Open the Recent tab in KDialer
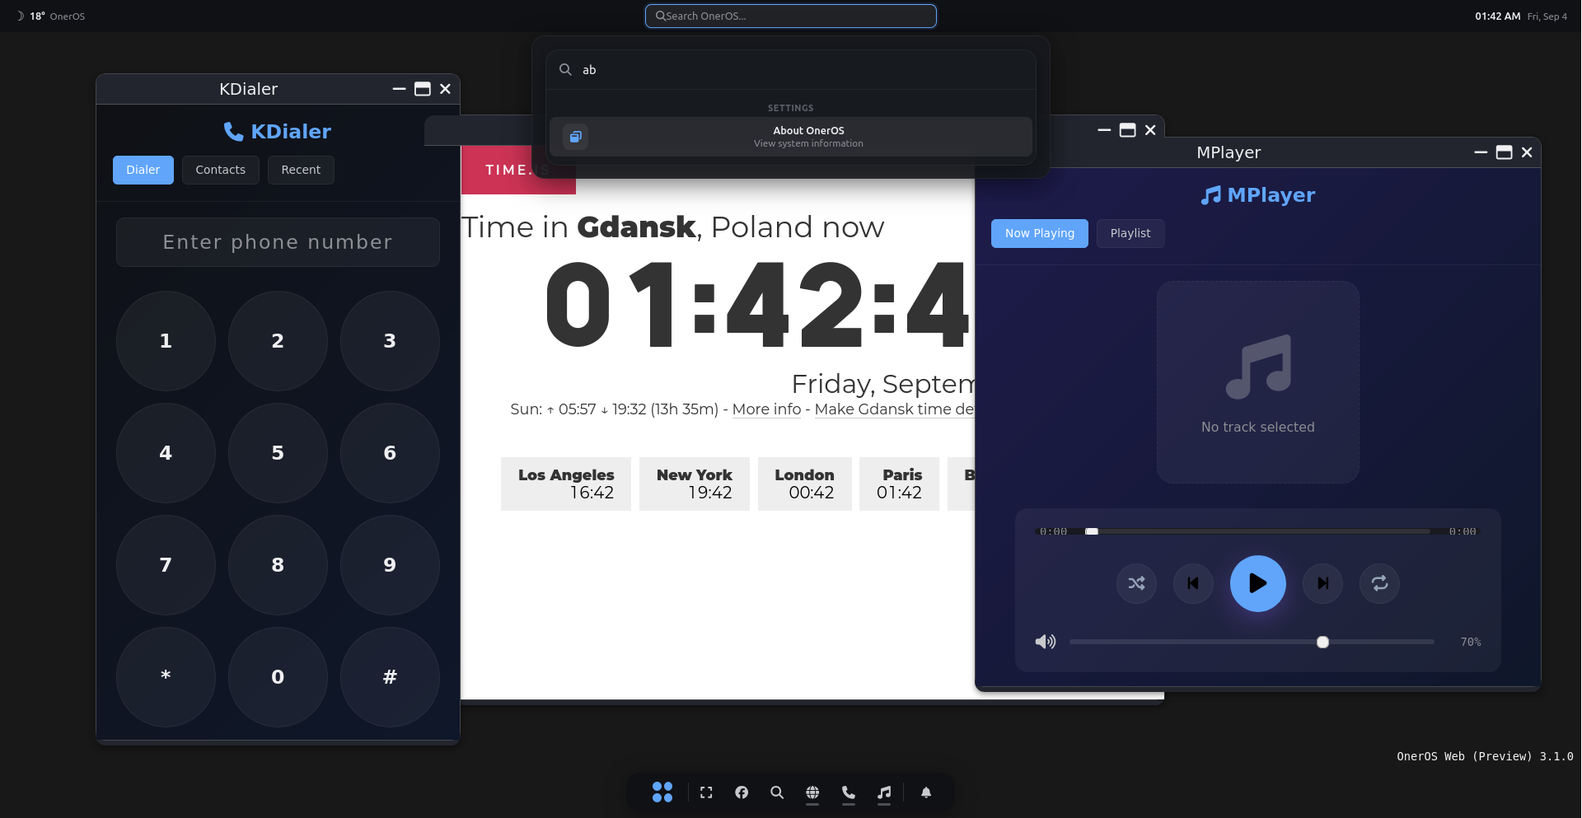Screen dimensions: 1582x818 pos(301,170)
